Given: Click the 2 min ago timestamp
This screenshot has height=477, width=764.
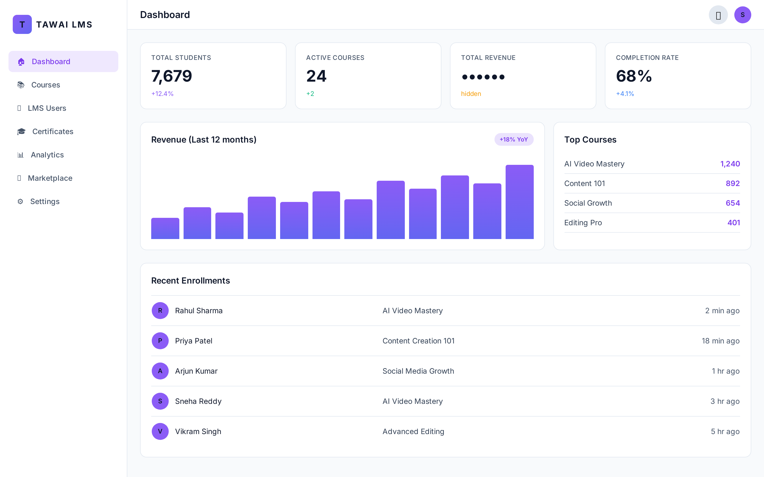Looking at the screenshot, I should click(x=722, y=311).
